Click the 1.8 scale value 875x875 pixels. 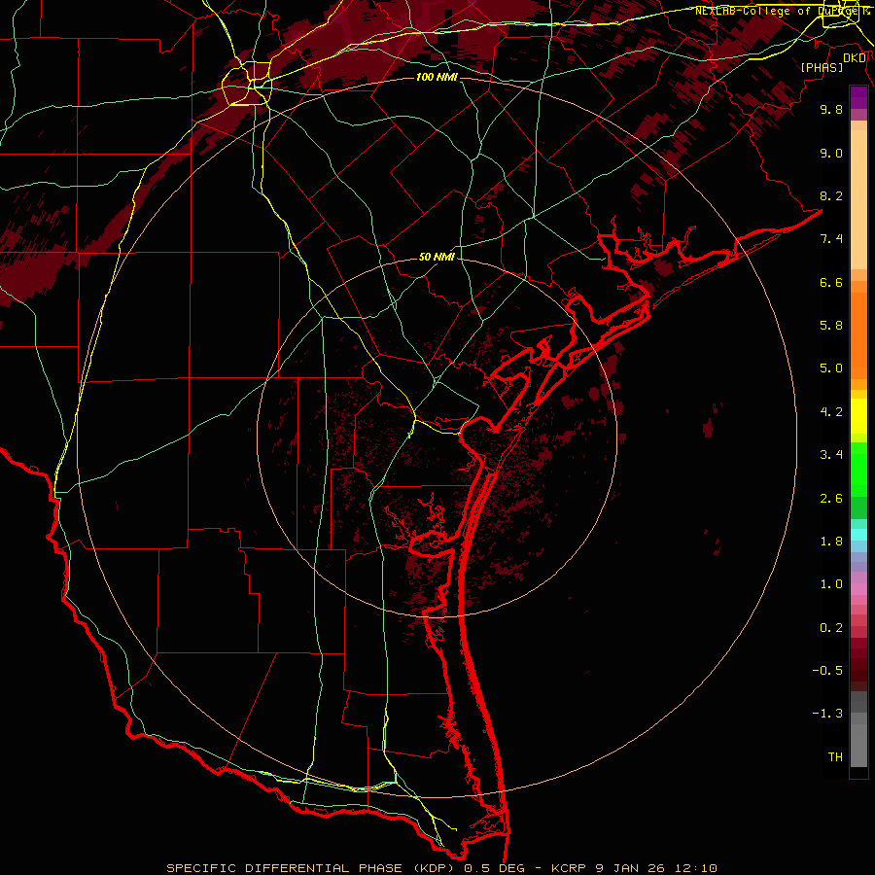[831, 542]
